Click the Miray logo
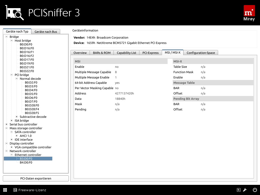Screen dimensions: 260x195 (249, 13)
